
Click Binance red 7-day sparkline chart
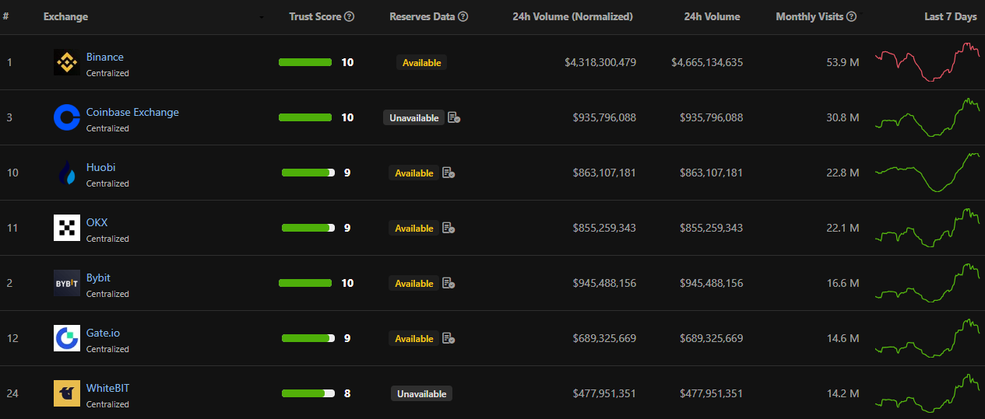[927, 62]
